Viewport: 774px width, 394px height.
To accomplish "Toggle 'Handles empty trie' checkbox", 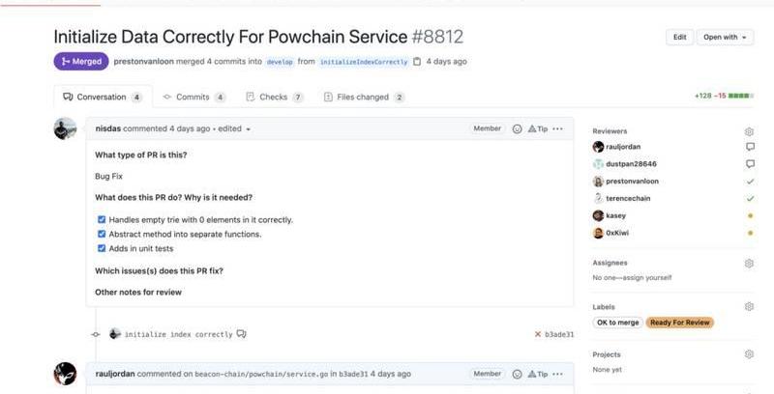I will click(x=102, y=220).
